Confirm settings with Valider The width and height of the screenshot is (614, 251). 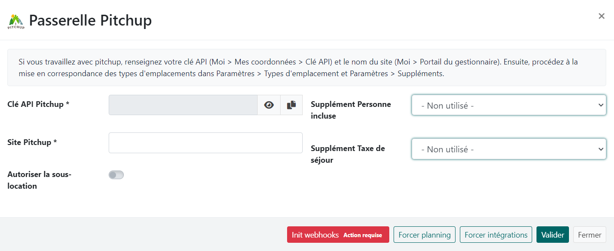[x=553, y=235]
